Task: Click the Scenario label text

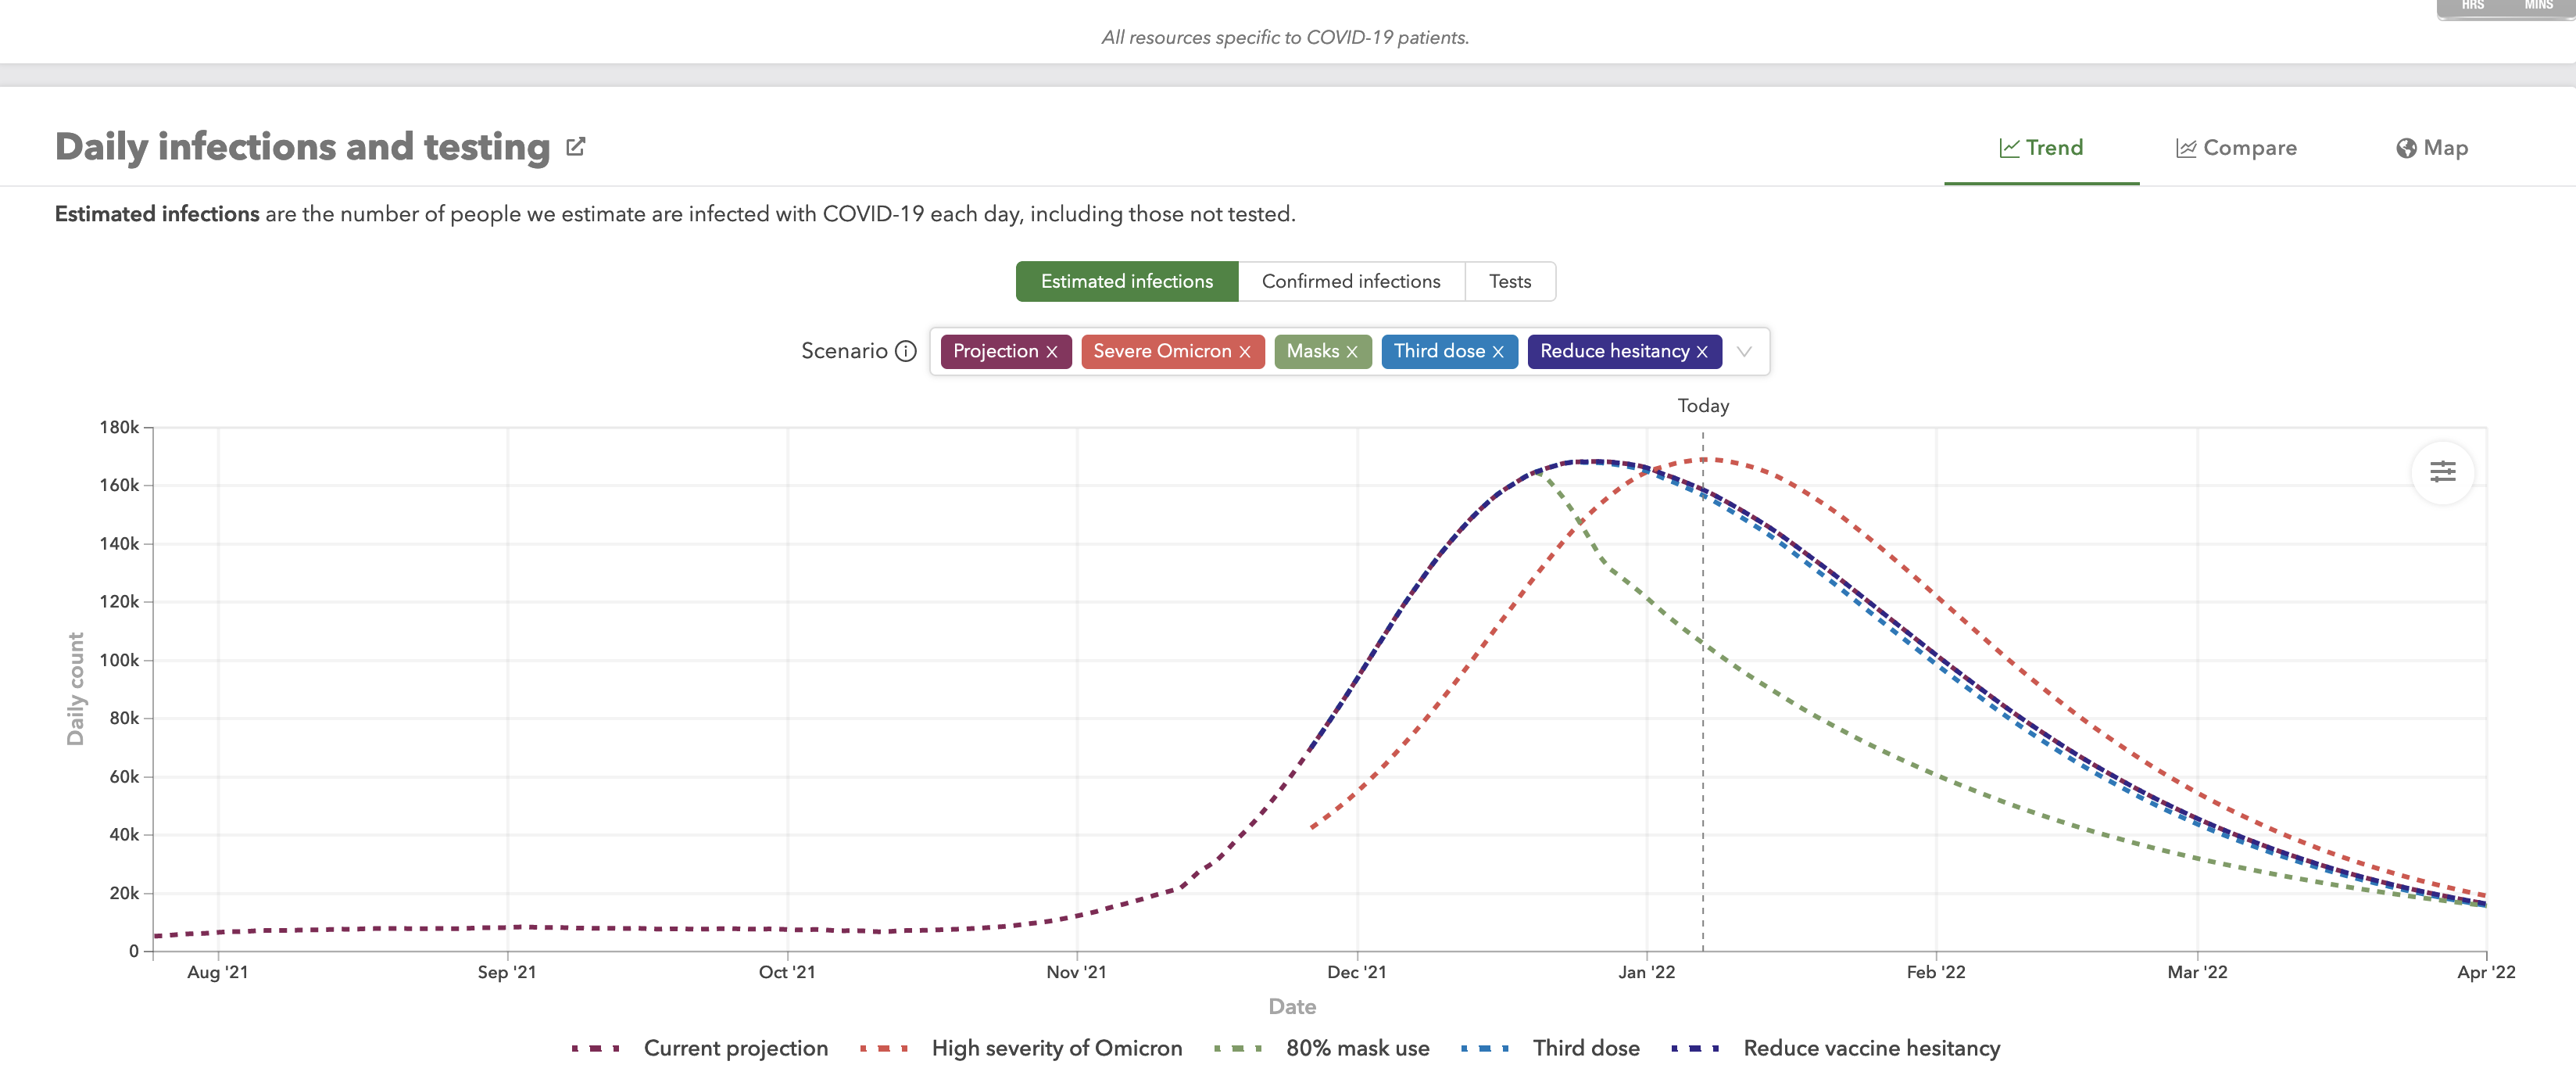Action: [844, 351]
